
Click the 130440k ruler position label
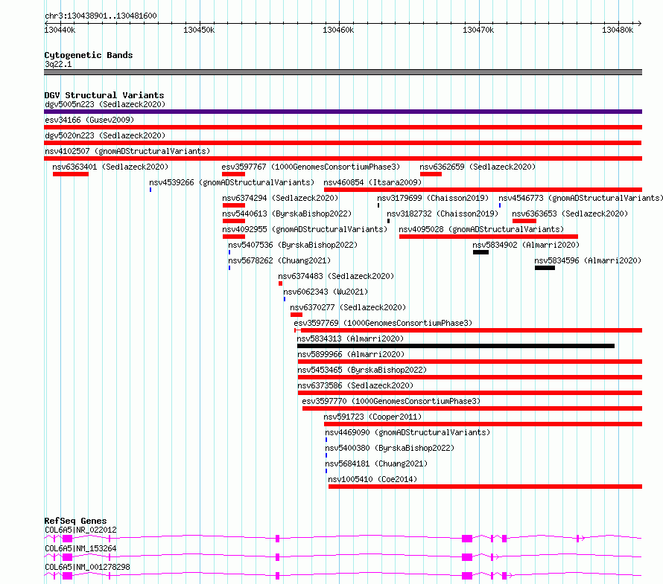pos(60,30)
